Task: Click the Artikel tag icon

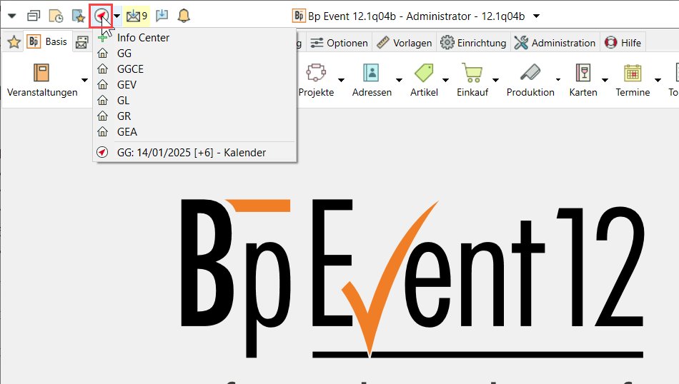Action: point(424,74)
